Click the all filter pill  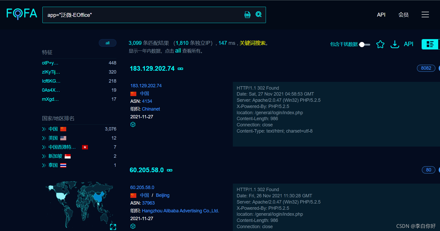click(108, 43)
